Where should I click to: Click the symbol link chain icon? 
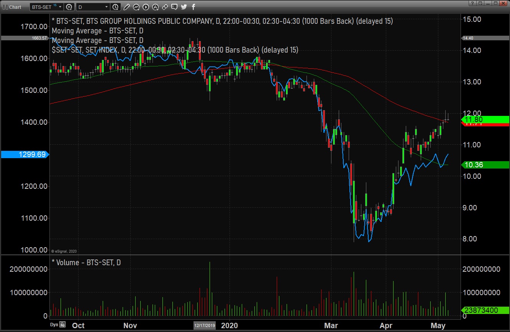pyautogui.click(x=165, y=7)
